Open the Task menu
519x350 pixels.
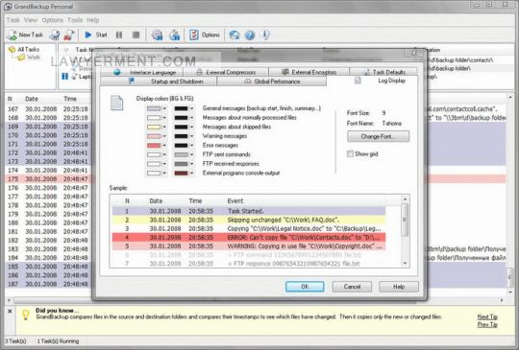click(x=12, y=20)
